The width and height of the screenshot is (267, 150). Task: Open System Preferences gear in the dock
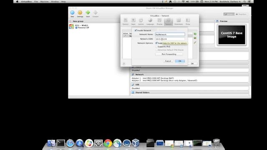98,143
